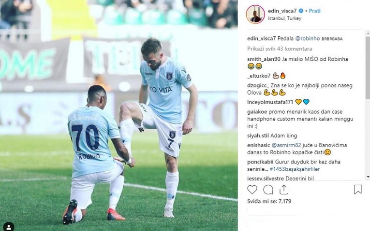Open edin_visca7 username in header
370x231 pixels.
[x=282, y=11]
